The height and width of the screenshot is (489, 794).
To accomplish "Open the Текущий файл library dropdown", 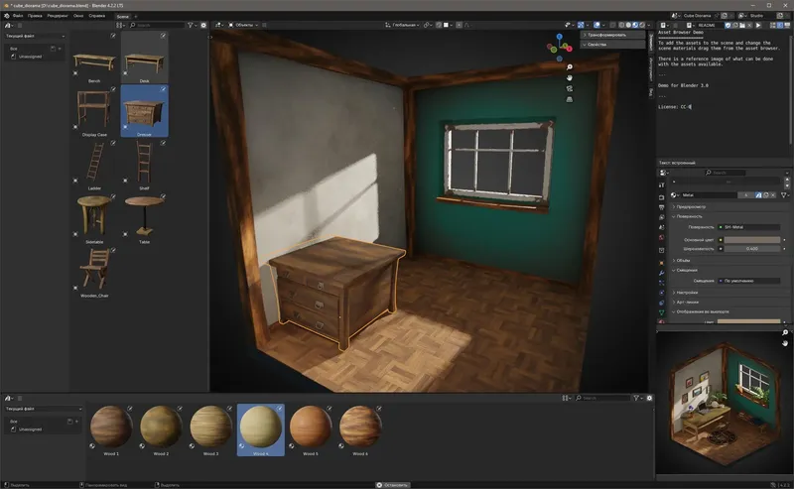I will pos(34,36).
